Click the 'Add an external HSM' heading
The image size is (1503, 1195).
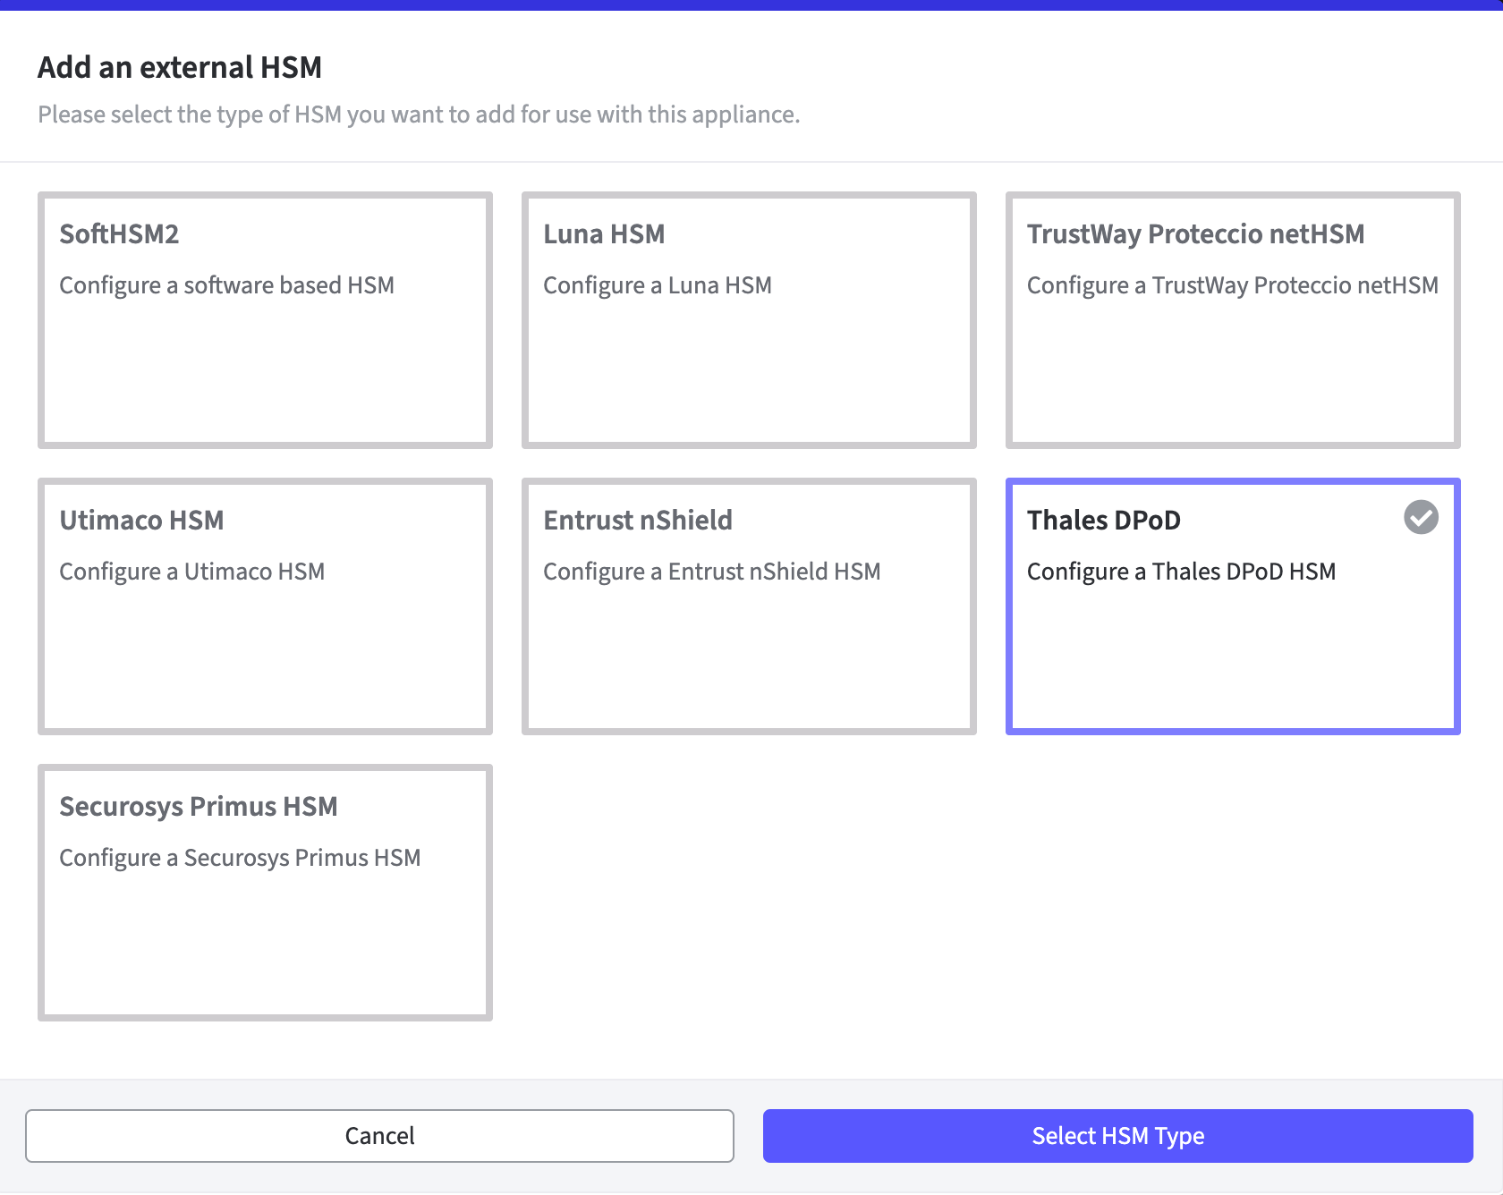click(x=180, y=68)
